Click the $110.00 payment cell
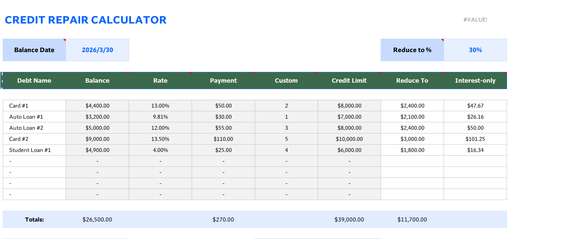 click(223, 139)
